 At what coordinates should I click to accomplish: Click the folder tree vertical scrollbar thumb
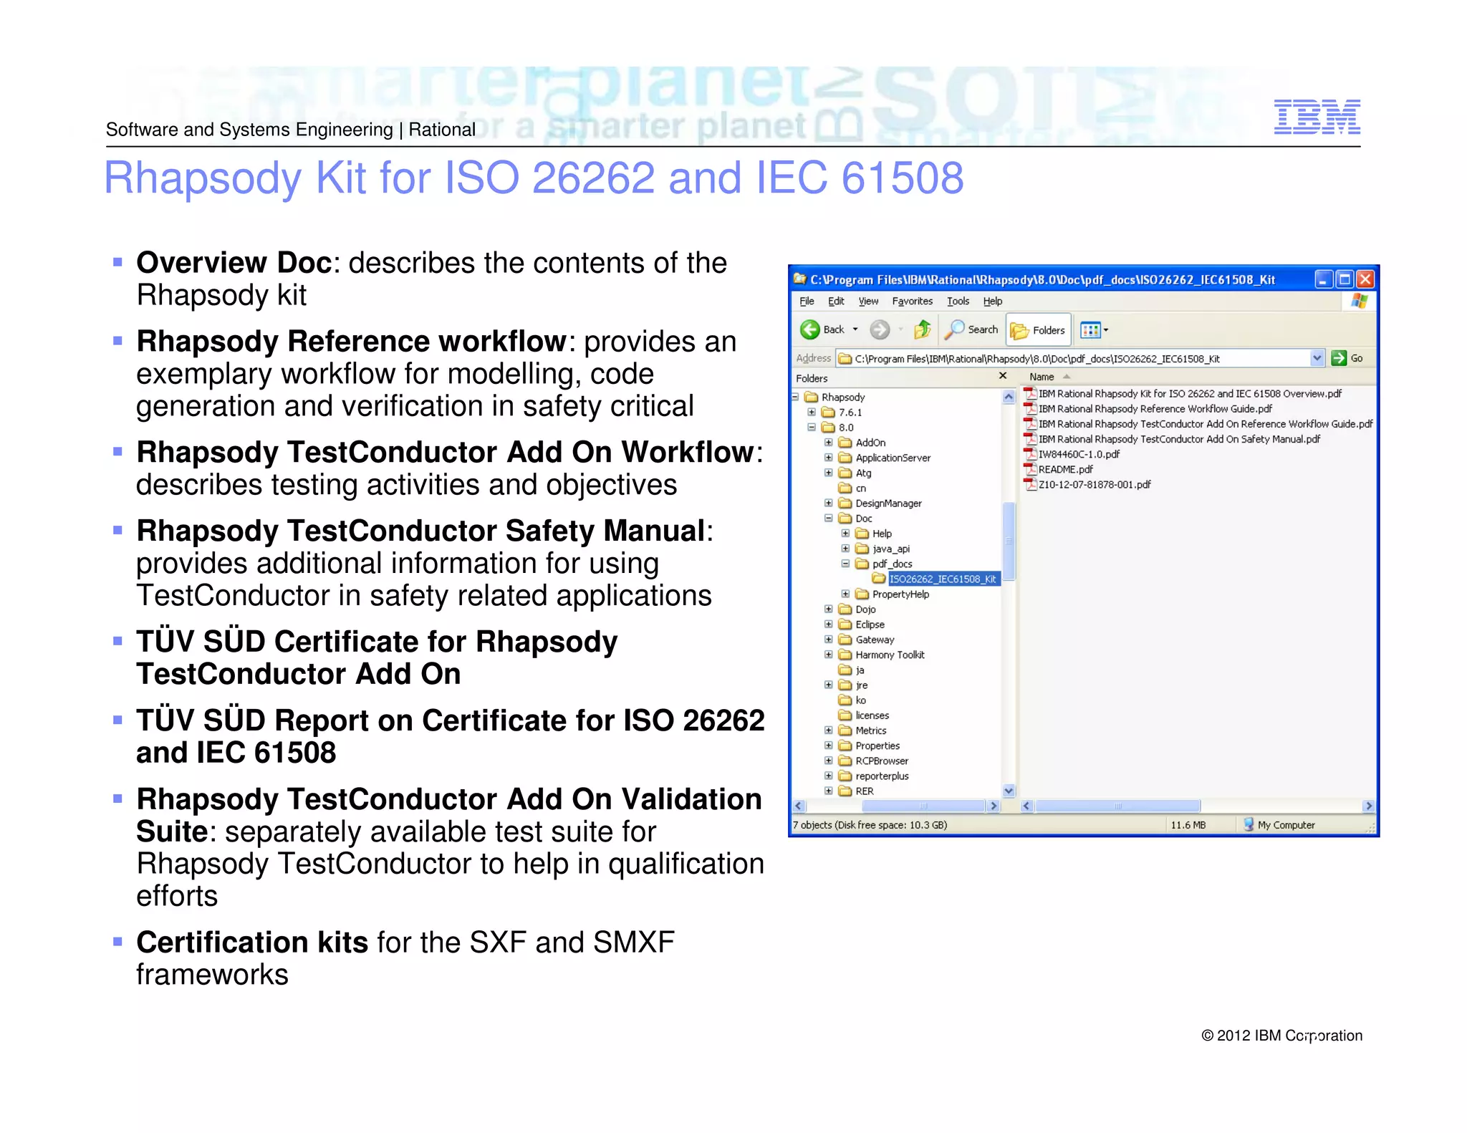(1009, 541)
